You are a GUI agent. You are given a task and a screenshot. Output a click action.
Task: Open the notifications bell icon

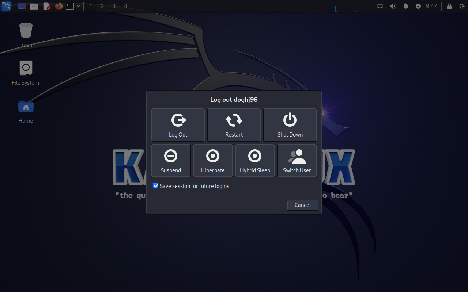(406, 6)
